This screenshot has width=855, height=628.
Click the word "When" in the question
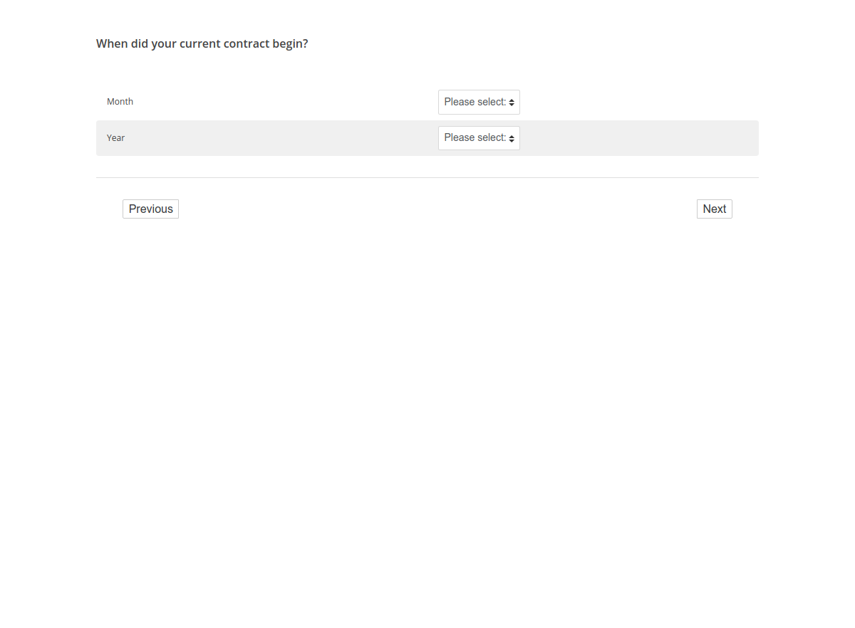click(112, 43)
